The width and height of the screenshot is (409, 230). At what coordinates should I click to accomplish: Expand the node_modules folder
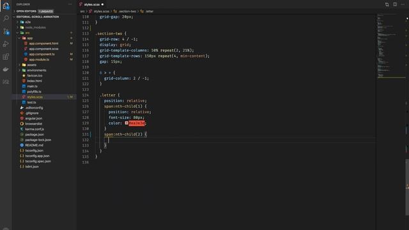click(x=35, y=27)
